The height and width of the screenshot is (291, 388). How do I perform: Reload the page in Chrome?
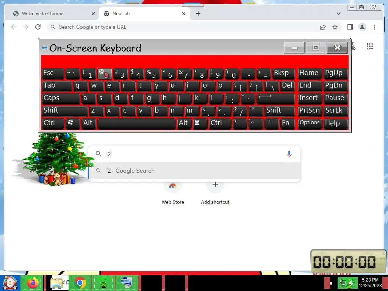[x=38, y=27]
